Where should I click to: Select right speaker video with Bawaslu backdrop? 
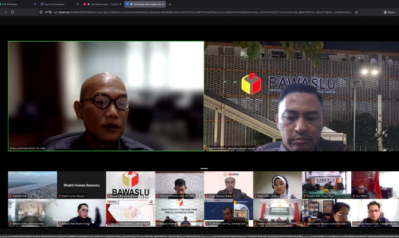coord(301,96)
